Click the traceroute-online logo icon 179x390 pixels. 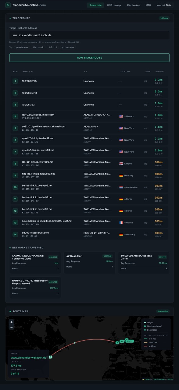click(x=8, y=5)
